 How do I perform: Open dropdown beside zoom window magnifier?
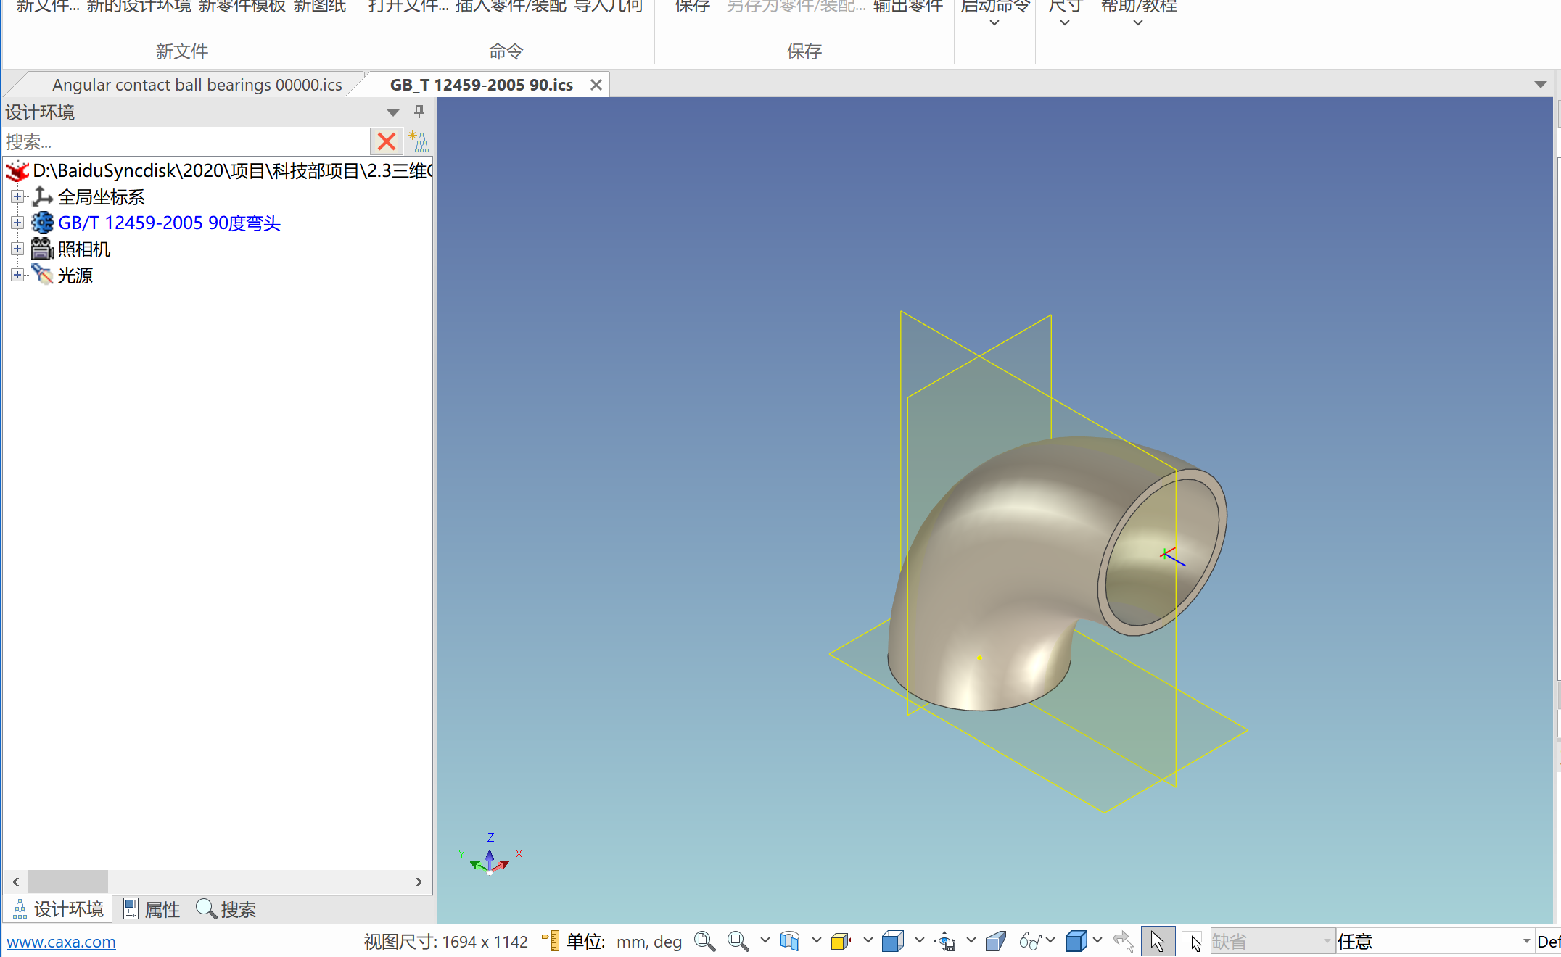click(765, 940)
